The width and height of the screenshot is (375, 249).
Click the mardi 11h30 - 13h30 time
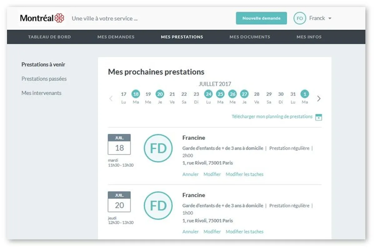121,163
